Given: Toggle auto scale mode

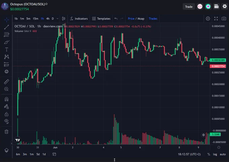Looking at the screenshot, I should (x=223, y=154).
